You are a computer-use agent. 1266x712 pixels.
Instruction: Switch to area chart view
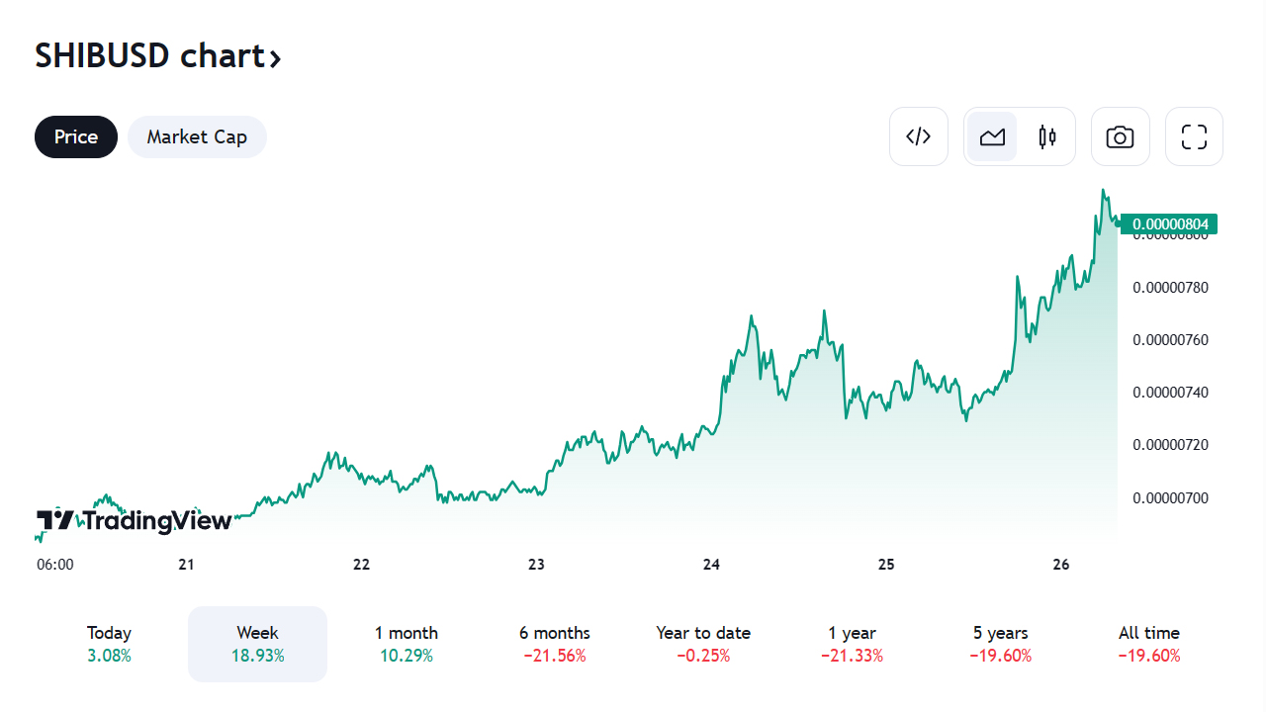(992, 136)
